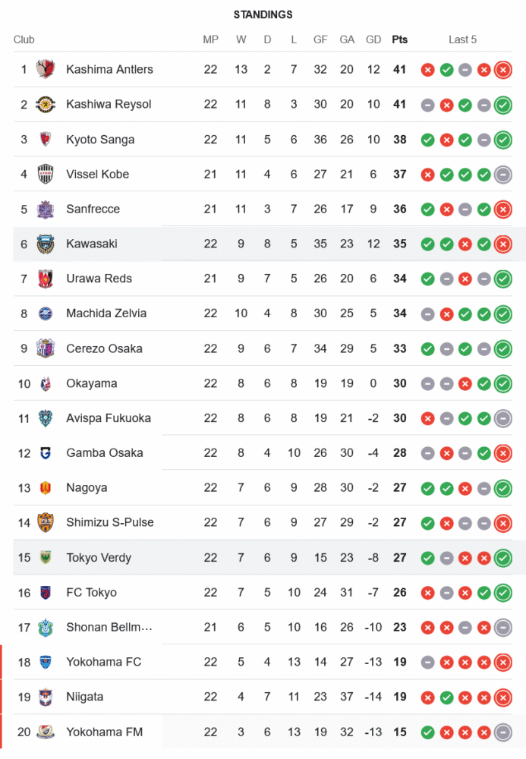Sort table by the GD column header
Image resolution: width=526 pixels, height=759 pixels.
(x=373, y=39)
